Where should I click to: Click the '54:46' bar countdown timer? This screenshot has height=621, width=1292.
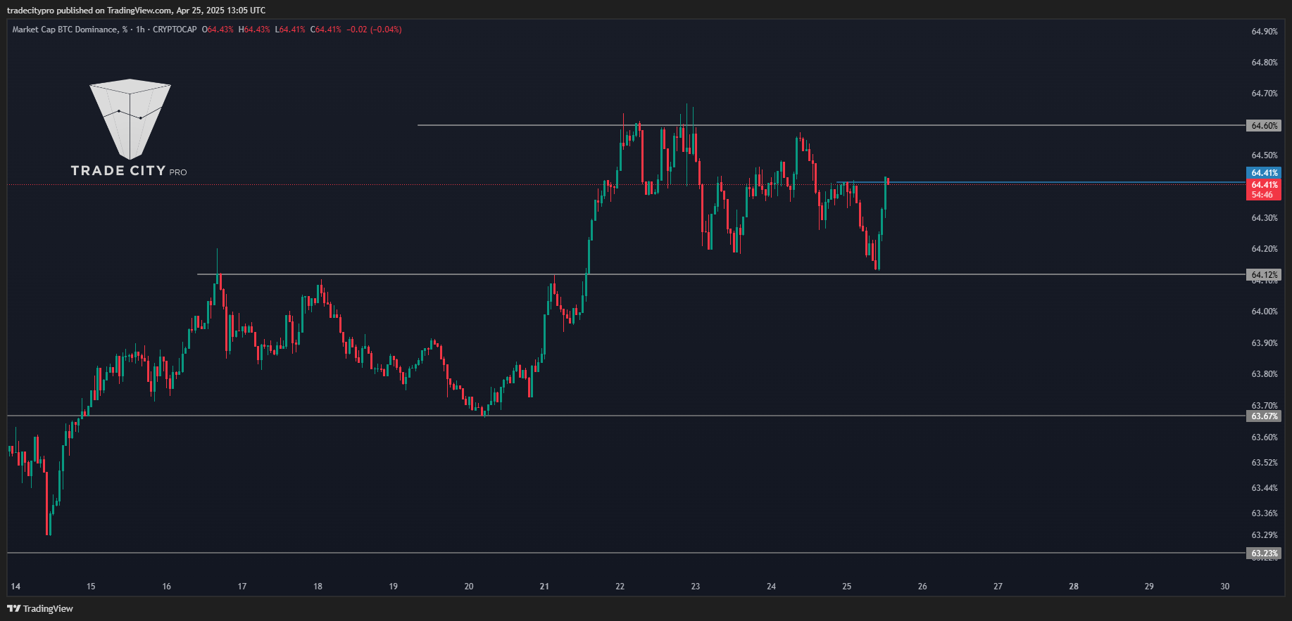coord(1264,195)
